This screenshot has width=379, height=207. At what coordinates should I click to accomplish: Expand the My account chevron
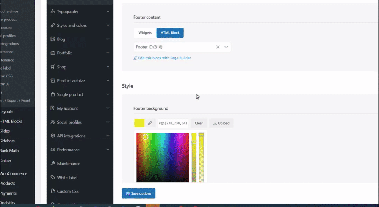108,108
